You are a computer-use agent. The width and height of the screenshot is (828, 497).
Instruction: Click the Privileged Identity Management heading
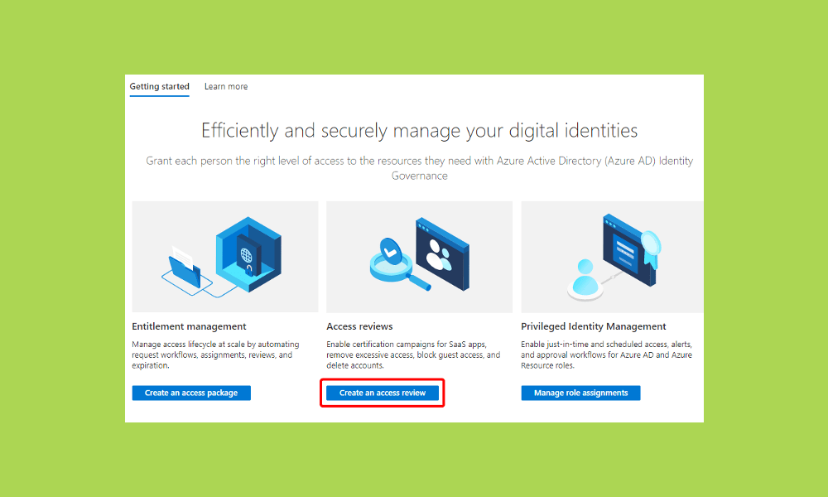594,326
